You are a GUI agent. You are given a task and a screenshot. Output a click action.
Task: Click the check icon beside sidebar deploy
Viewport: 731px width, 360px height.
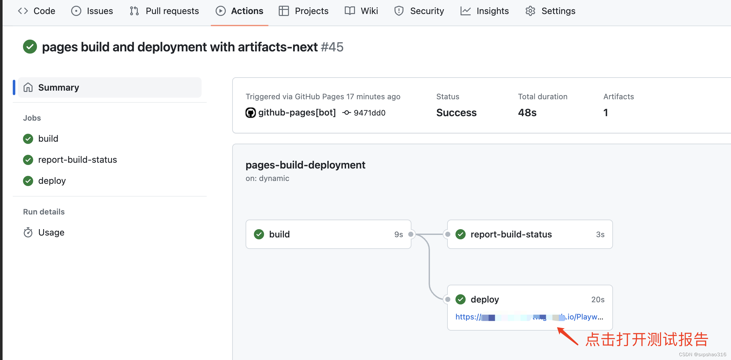pyautogui.click(x=28, y=181)
